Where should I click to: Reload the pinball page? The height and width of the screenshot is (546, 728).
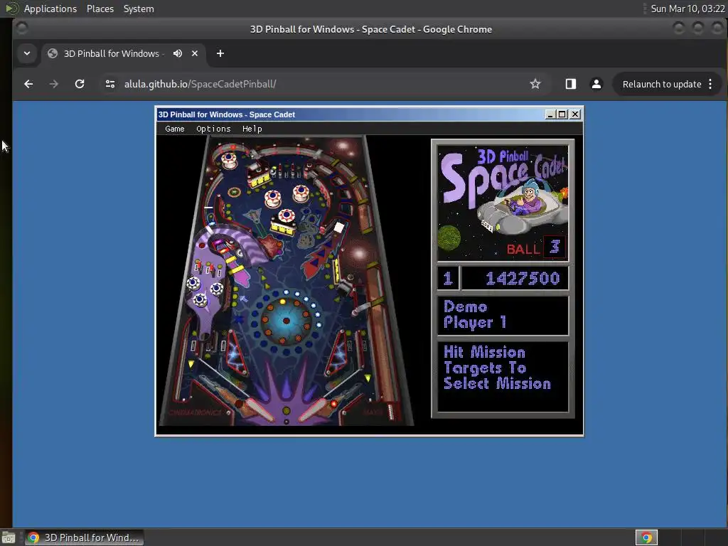coord(80,84)
